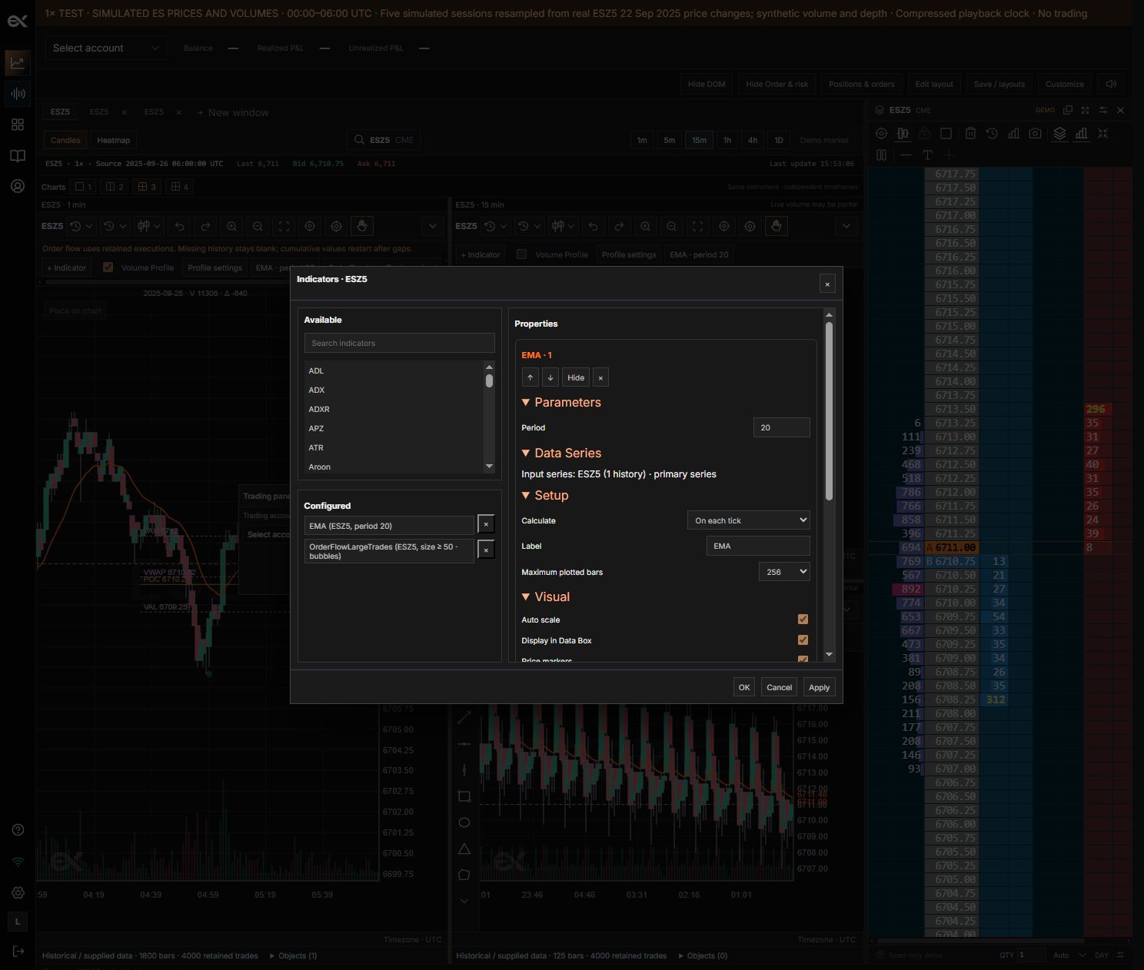Open DOM panel slider settings icon

tap(1103, 110)
